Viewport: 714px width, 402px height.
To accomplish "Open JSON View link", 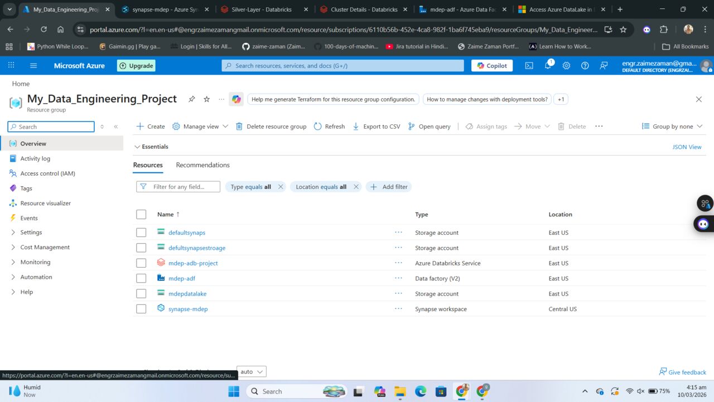I will [687, 147].
